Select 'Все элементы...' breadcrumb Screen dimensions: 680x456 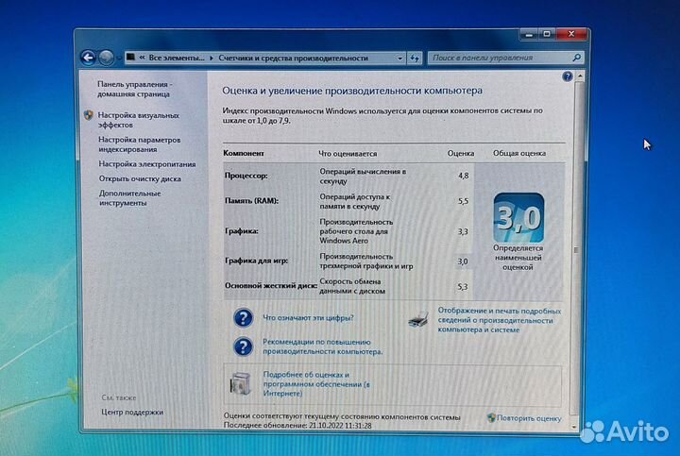coord(177,58)
